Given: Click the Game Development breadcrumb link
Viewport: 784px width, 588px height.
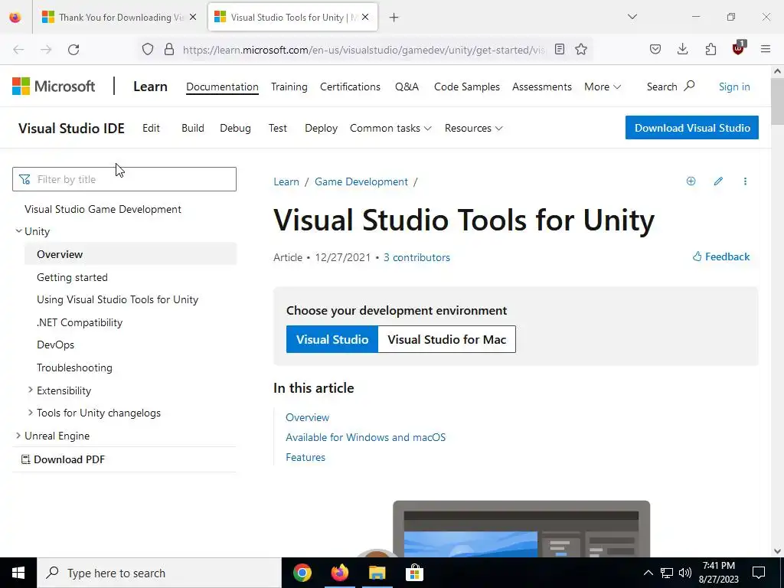Looking at the screenshot, I should click(x=361, y=181).
